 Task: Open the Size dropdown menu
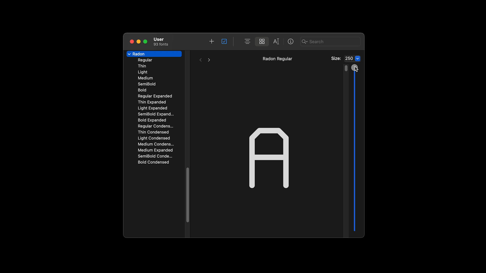[x=357, y=59]
